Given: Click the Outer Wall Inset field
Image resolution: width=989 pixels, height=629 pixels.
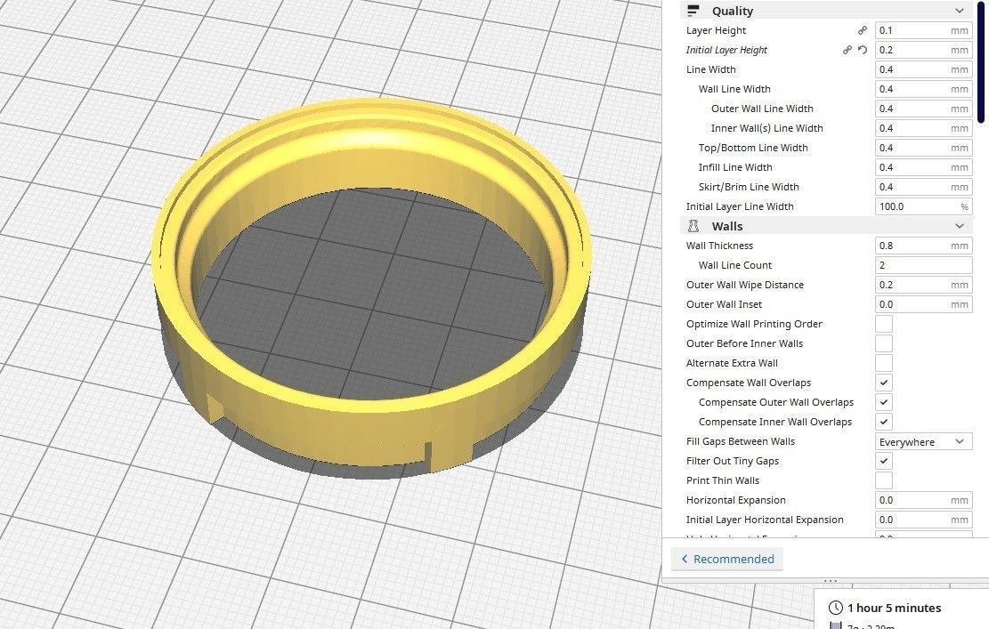Looking at the screenshot, I should 923,303.
